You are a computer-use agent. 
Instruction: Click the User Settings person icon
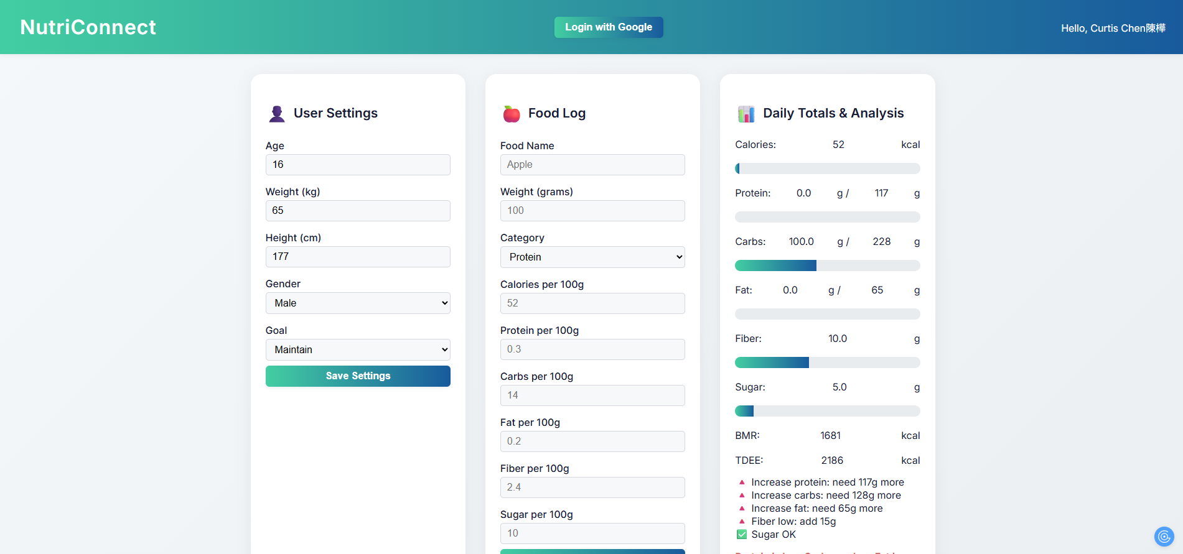point(277,114)
